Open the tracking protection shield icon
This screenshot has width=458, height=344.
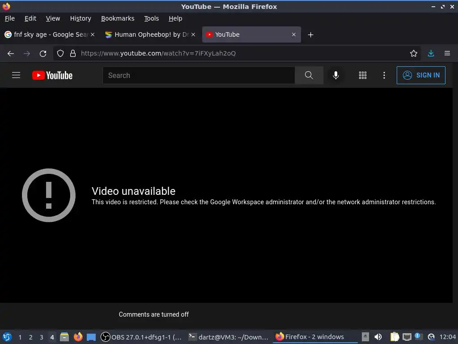60,53
